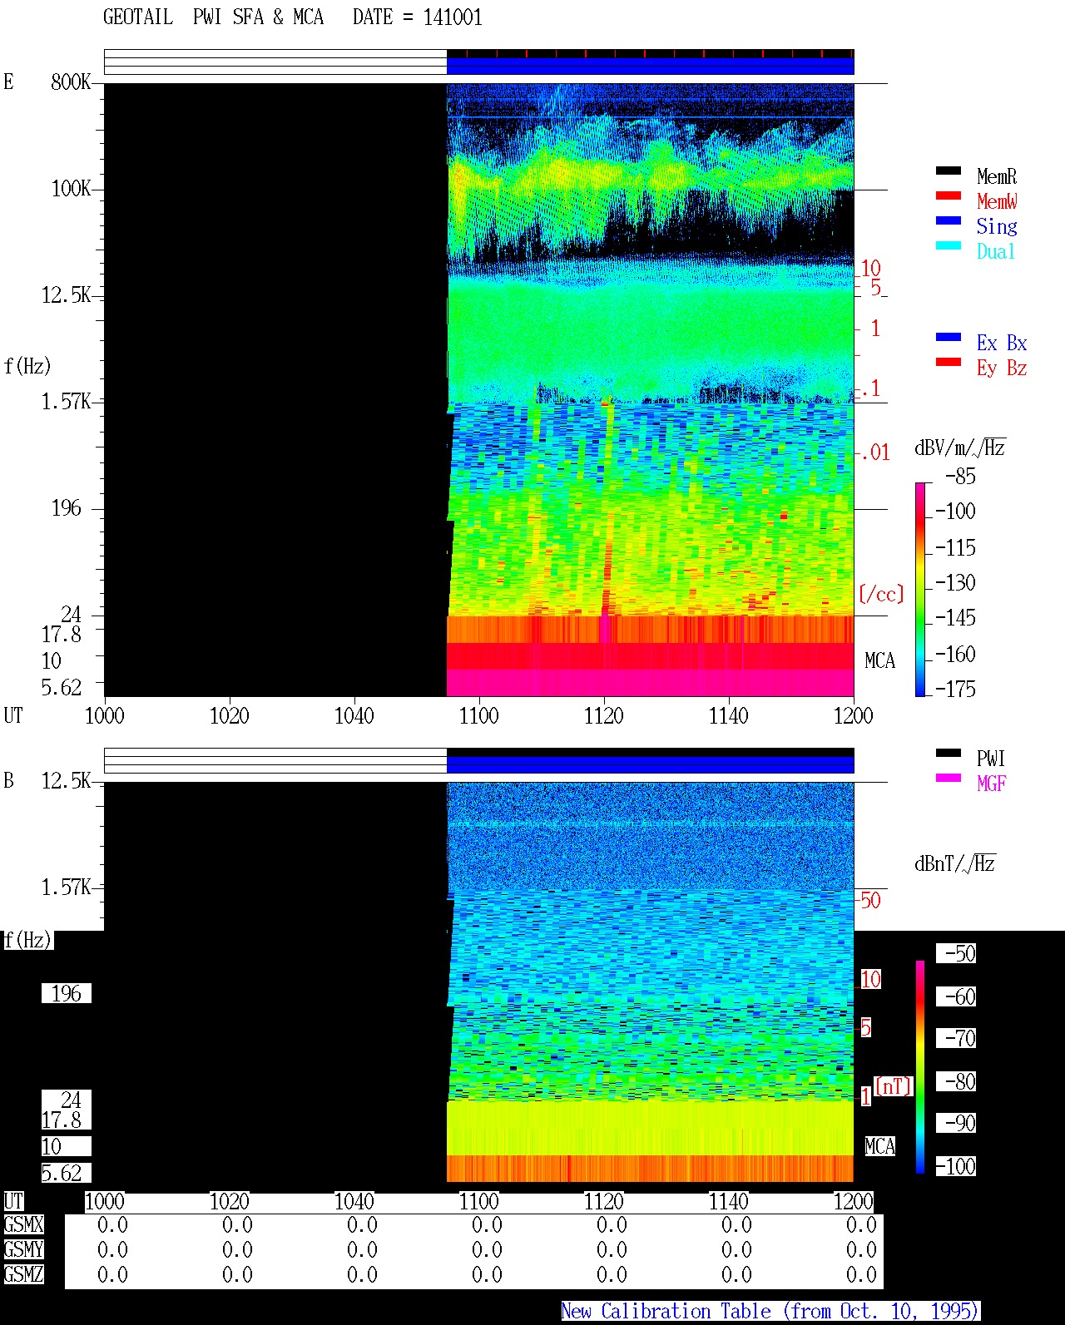Image resolution: width=1065 pixels, height=1325 pixels.
Task: Click the E panel blue mode status bar
Action: point(650,66)
